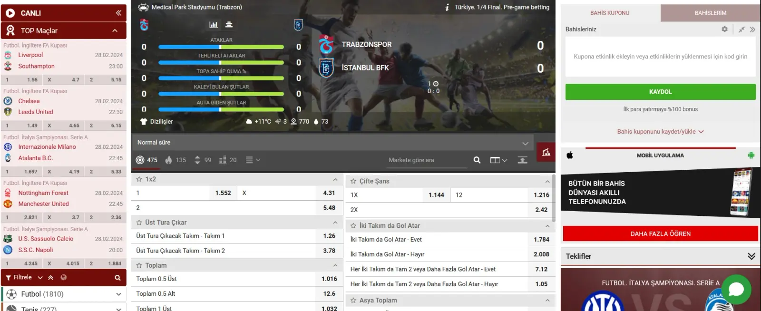
Task: Favorite the Toplam market star
Action: (139, 265)
